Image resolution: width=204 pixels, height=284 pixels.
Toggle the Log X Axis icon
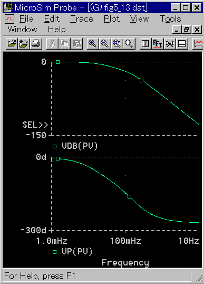[145, 44]
